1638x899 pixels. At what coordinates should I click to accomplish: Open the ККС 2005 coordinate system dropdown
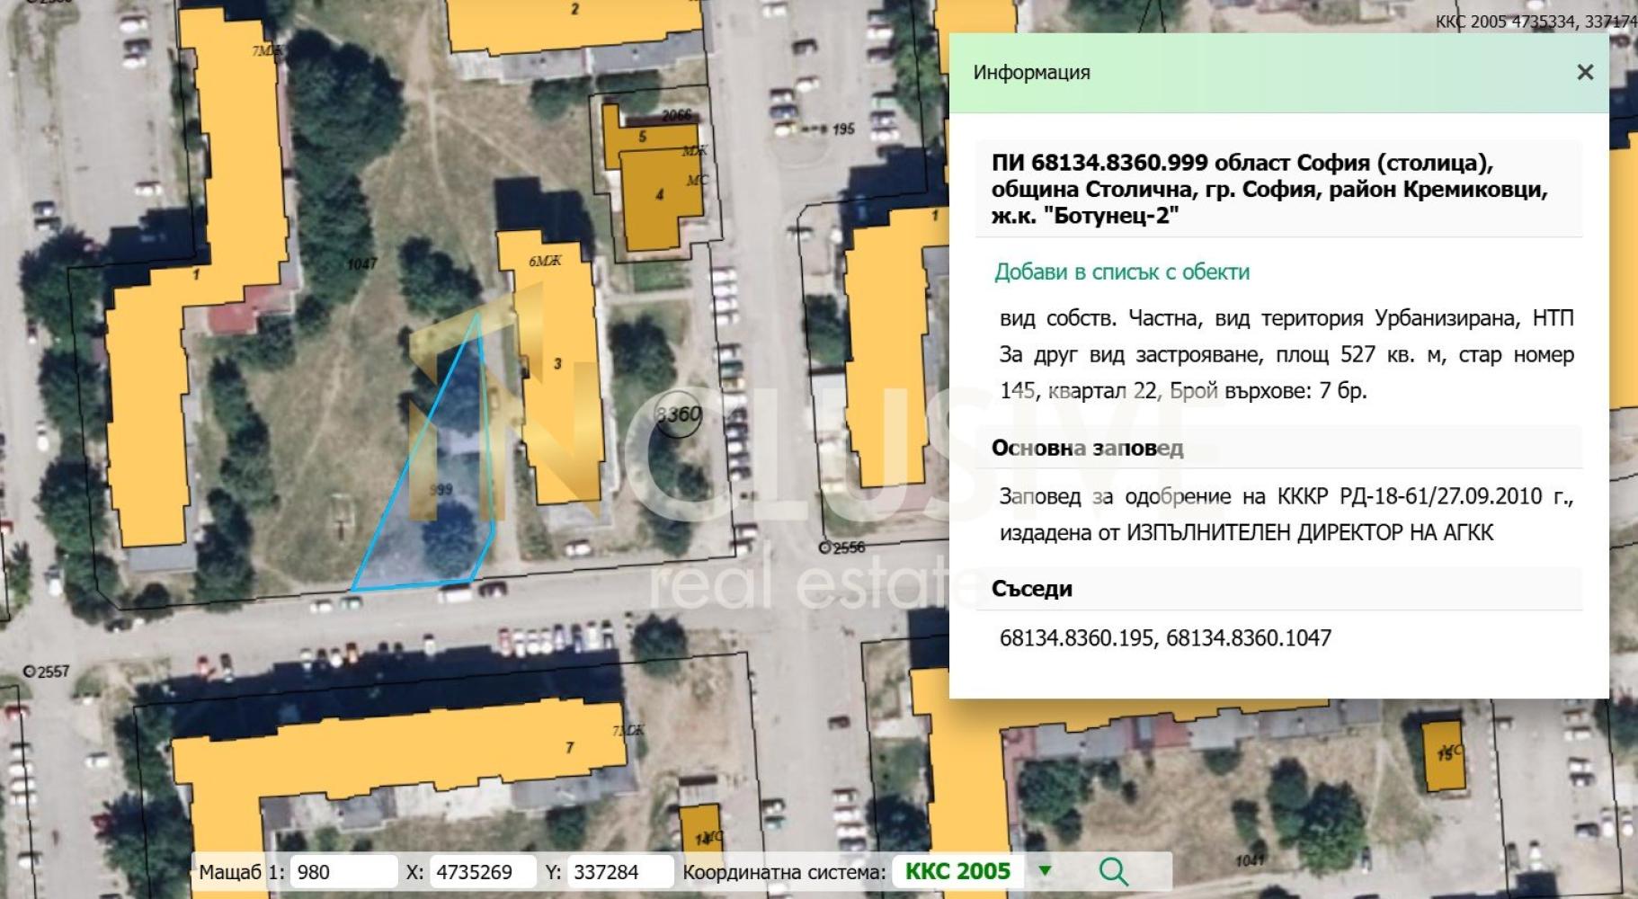coord(1045,870)
